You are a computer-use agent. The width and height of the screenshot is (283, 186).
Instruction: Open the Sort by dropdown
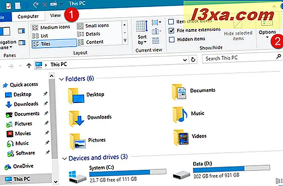[x=142, y=33]
